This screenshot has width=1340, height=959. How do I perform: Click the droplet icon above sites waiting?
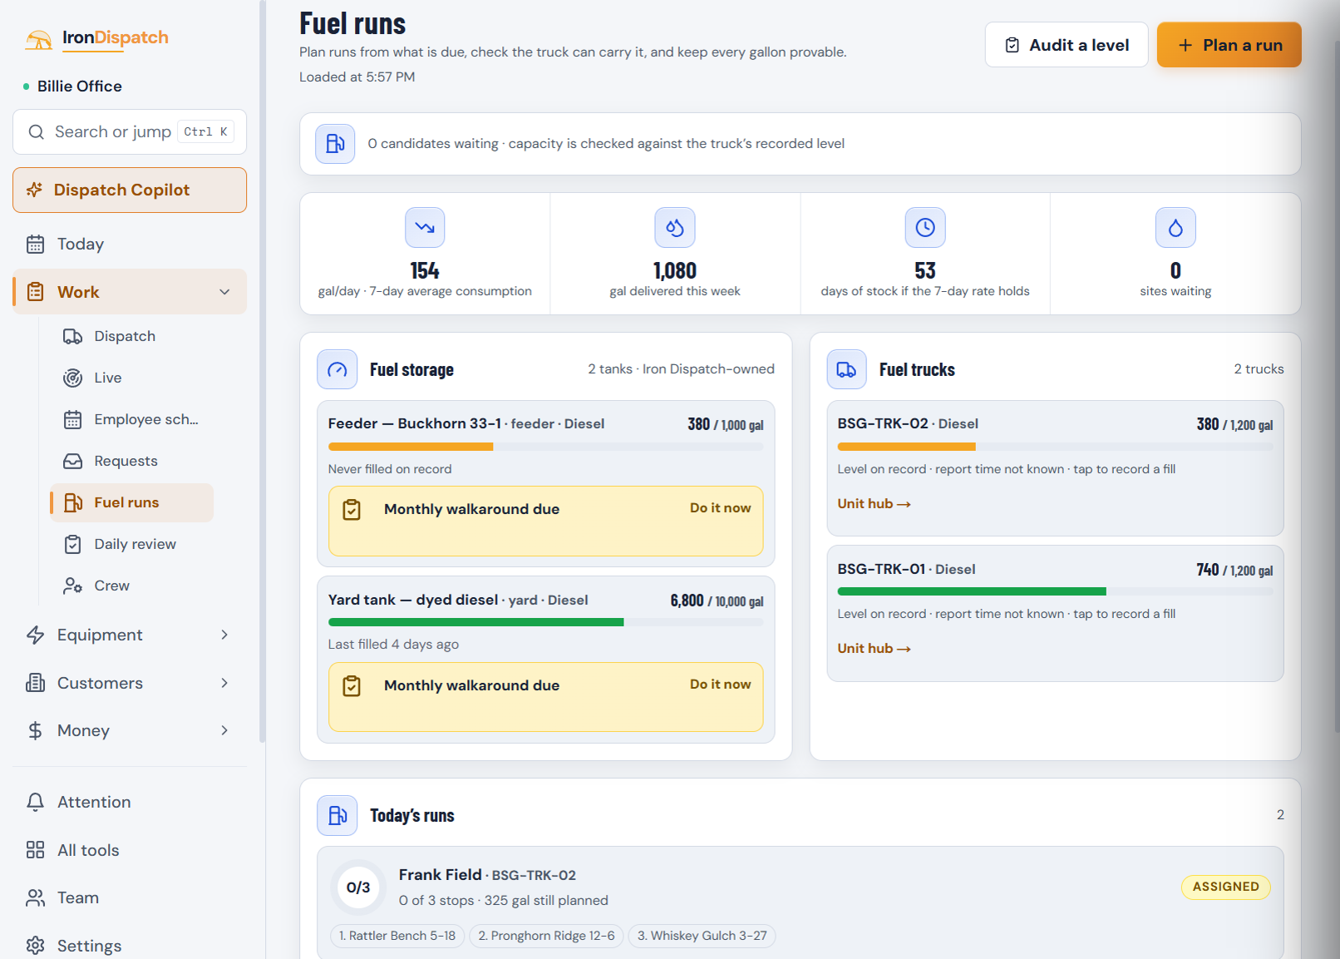tap(1175, 228)
